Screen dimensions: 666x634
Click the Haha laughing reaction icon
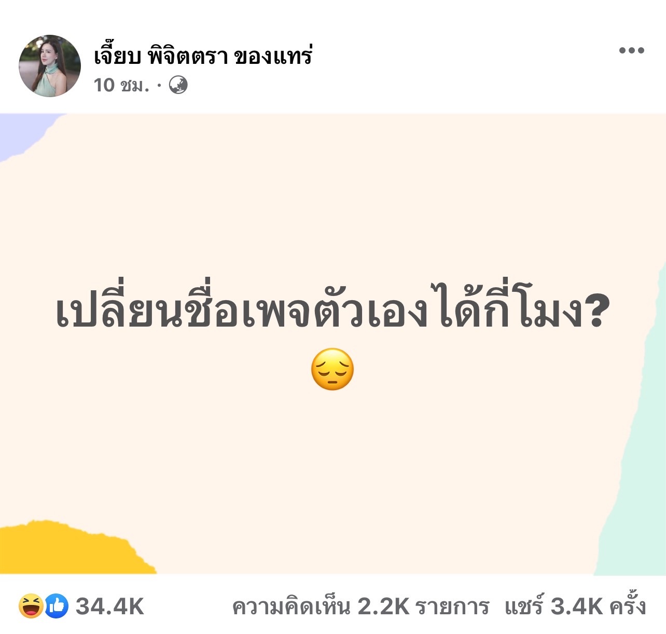tap(31, 606)
